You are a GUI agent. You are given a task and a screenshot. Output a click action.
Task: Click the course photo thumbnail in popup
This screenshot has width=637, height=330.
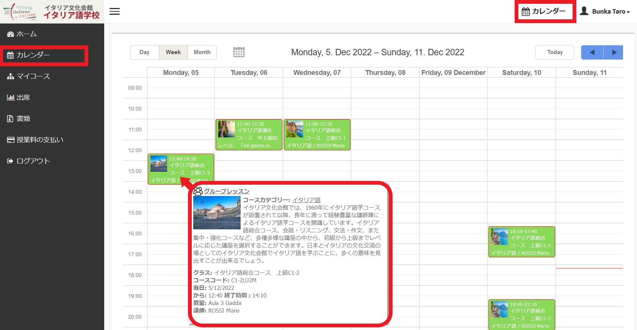(217, 213)
